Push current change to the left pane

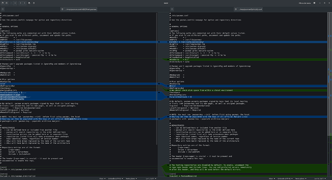21,3
